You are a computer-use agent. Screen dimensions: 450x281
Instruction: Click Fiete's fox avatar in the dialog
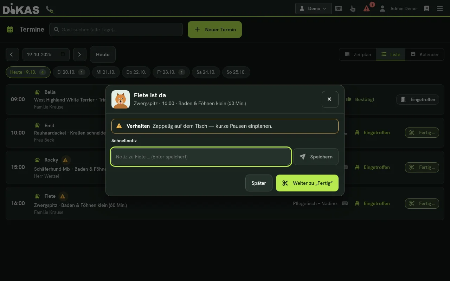121,99
